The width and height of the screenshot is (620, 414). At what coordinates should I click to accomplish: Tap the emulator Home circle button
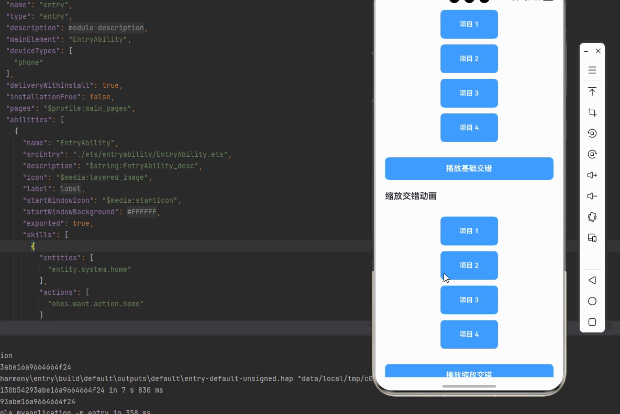(x=592, y=301)
